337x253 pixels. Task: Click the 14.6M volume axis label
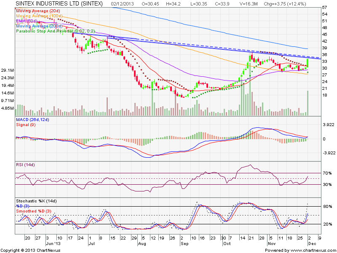(x=8, y=93)
